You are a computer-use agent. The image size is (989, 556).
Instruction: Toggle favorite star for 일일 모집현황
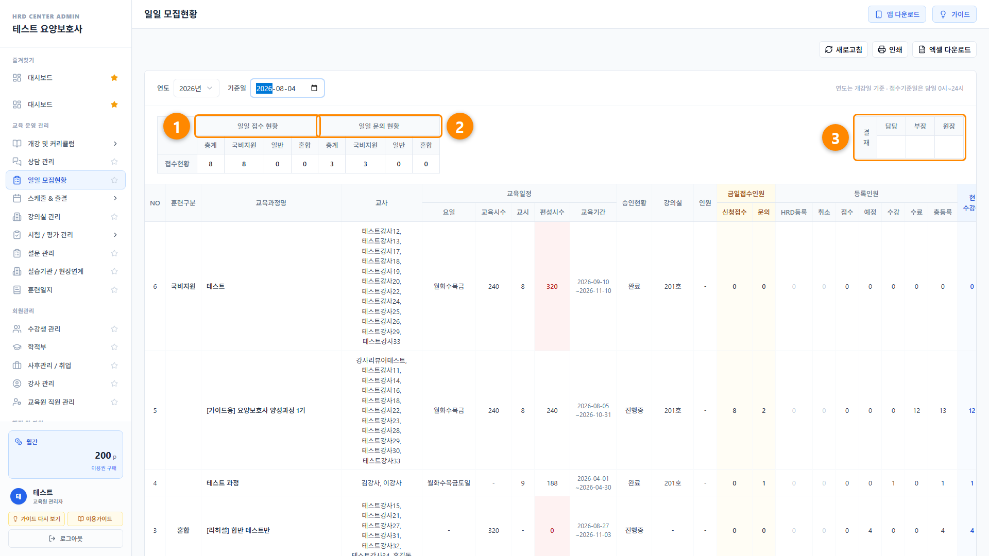coord(114,180)
